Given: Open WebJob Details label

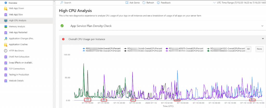Looking at the screenshot, I should (16, 81).
